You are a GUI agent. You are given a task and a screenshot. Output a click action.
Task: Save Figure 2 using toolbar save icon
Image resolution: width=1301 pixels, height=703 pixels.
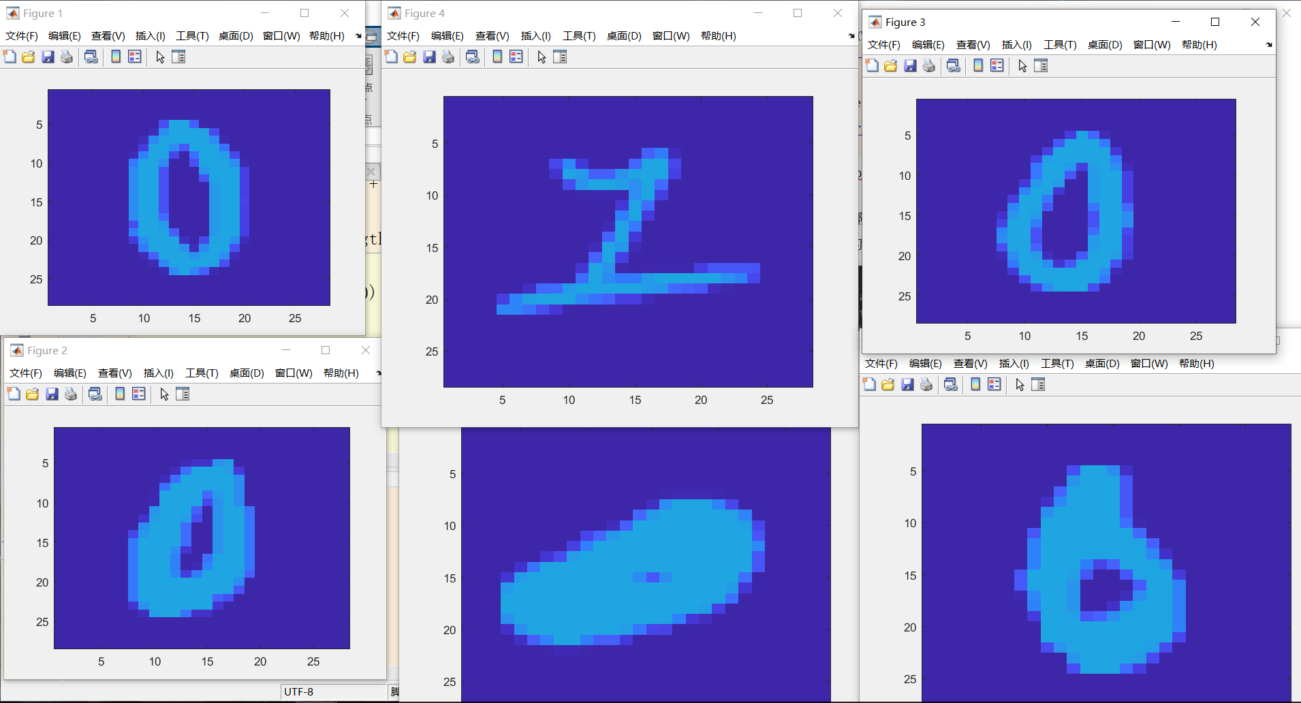[x=52, y=394]
